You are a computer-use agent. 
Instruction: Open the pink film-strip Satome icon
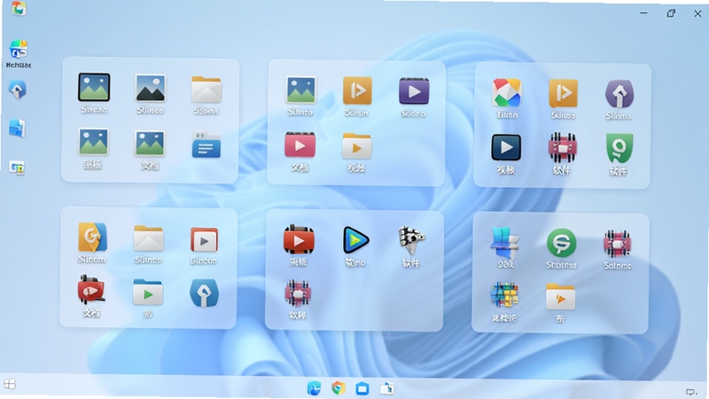point(617,244)
